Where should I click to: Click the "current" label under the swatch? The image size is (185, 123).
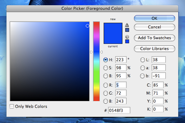(x=113, y=46)
